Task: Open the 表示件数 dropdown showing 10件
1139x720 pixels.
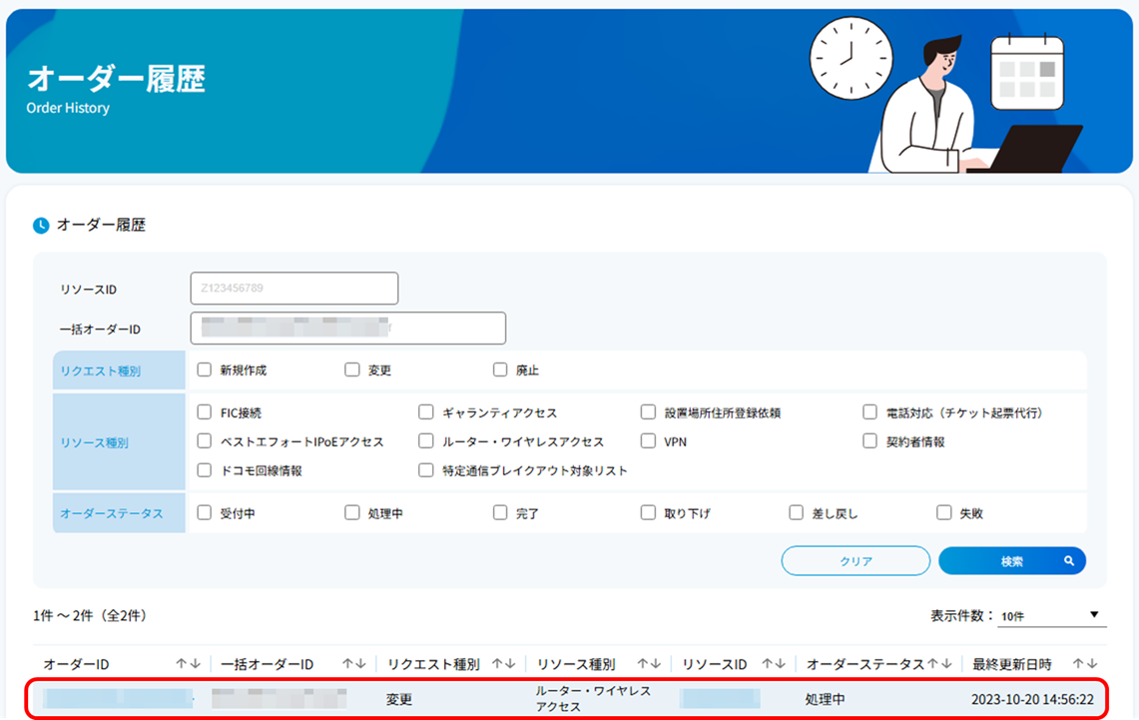Action: (x=1051, y=616)
